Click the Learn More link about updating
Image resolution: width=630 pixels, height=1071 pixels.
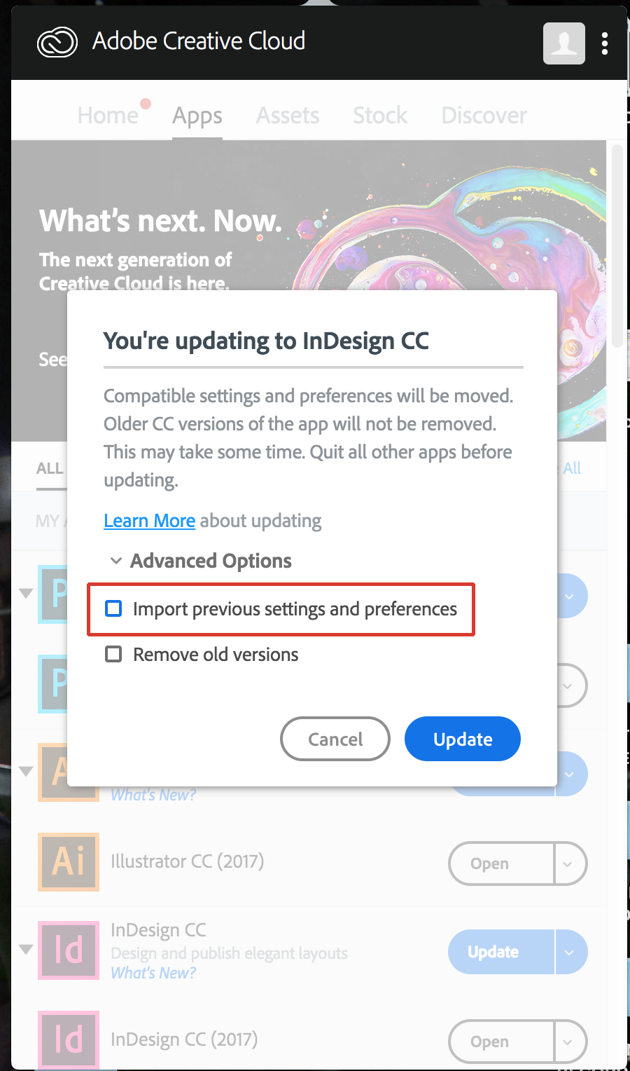(x=149, y=521)
